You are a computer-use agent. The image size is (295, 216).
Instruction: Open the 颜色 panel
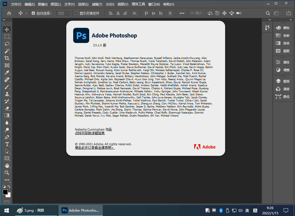(283, 28)
